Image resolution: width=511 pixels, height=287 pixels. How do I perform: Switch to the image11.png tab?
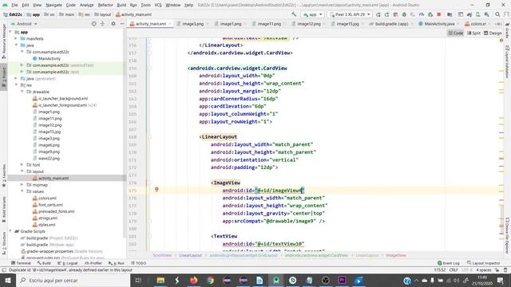268,24
